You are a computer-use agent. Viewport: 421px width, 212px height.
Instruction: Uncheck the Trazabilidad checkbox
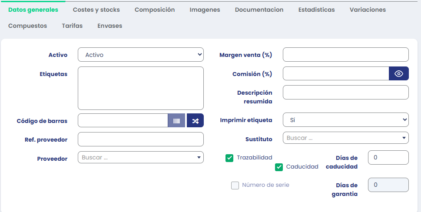click(x=229, y=158)
